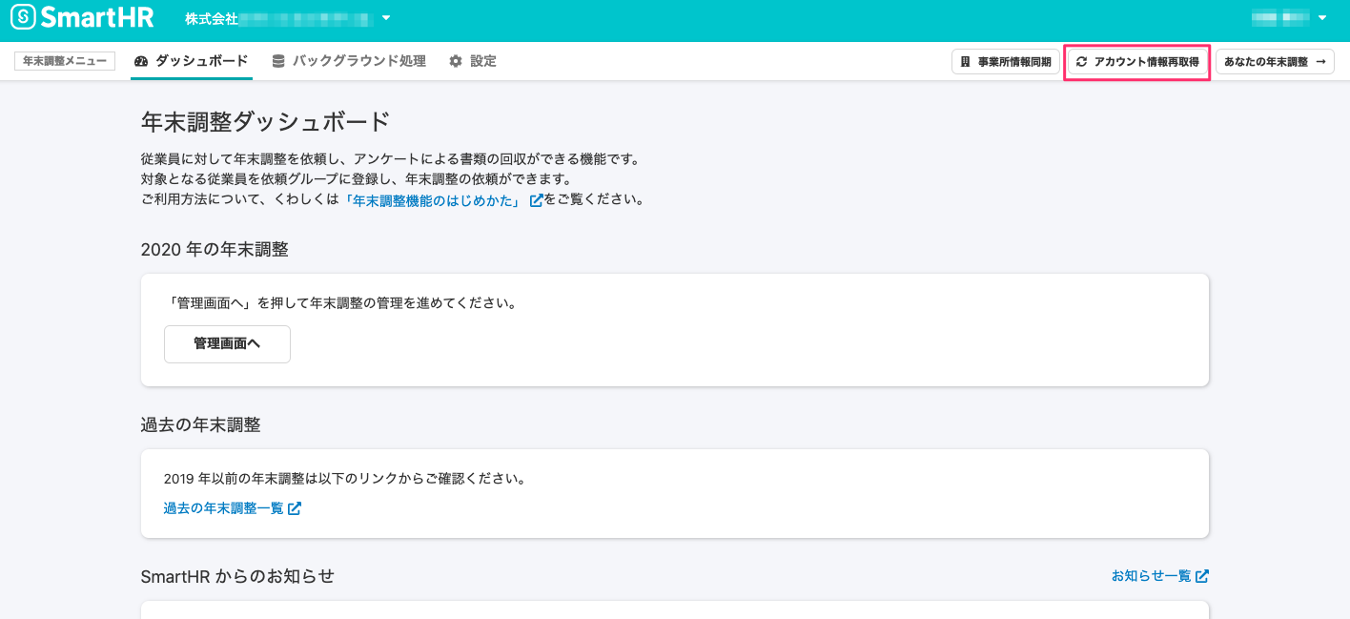Open the お知らせ一覧 link
This screenshot has height=619, width=1350.
point(1151,576)
